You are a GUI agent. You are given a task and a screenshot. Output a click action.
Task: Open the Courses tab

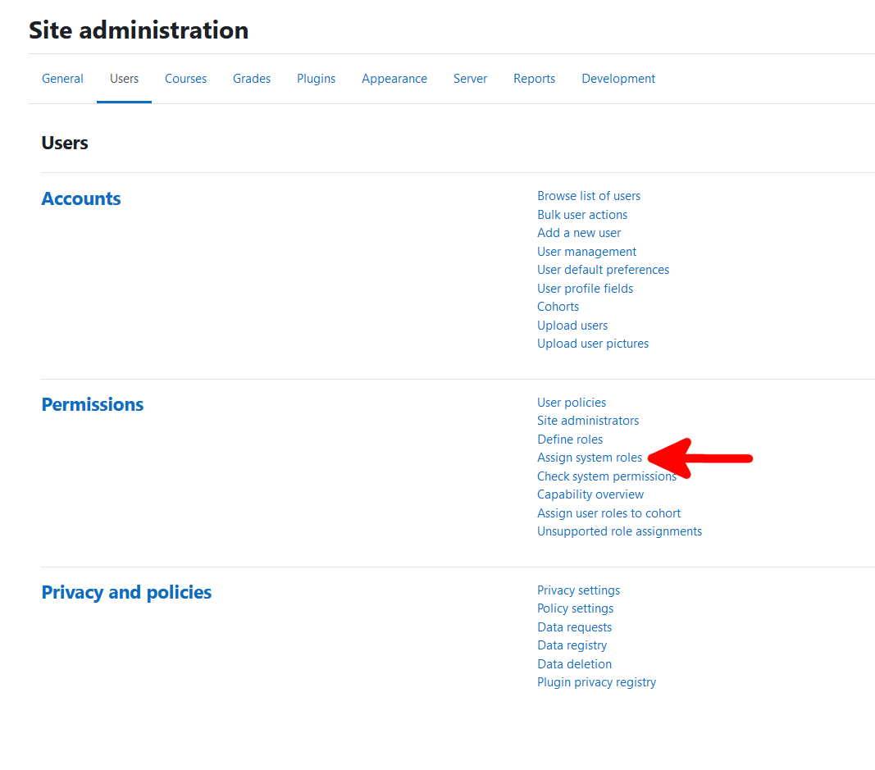[185, 78]
